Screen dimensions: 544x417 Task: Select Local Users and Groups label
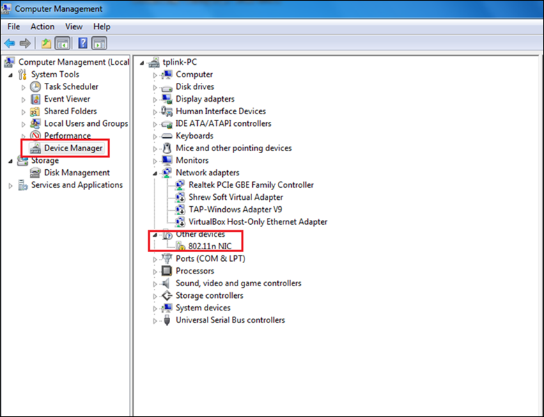[x=86, y=124]
